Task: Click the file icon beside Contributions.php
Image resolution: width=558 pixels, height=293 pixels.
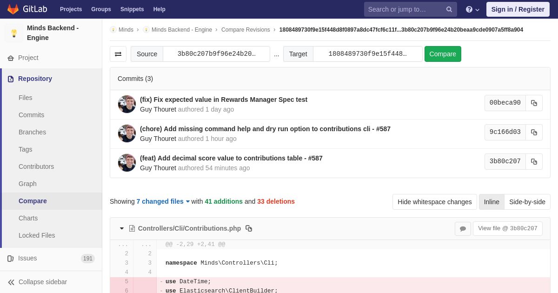Action: tap(132, 228)
